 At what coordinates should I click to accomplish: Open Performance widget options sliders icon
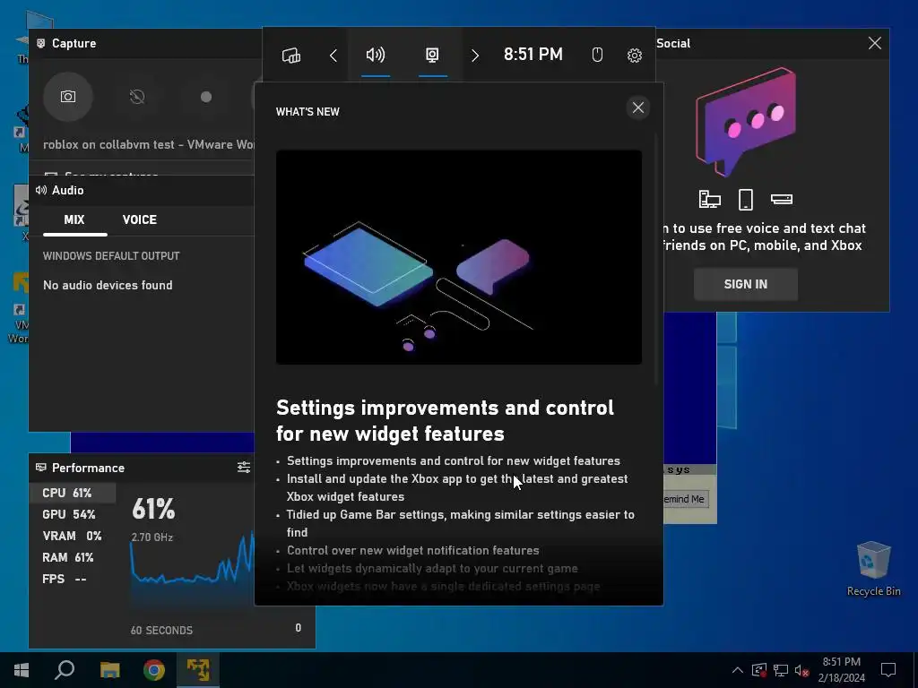[x=244, y=467]
